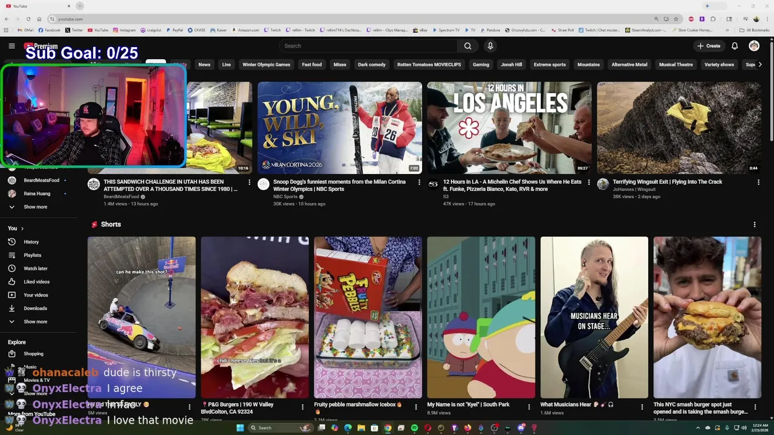
Task: Click the NBC Sports channel avatar under Snoop Dogg video
Action: point(264,184)
